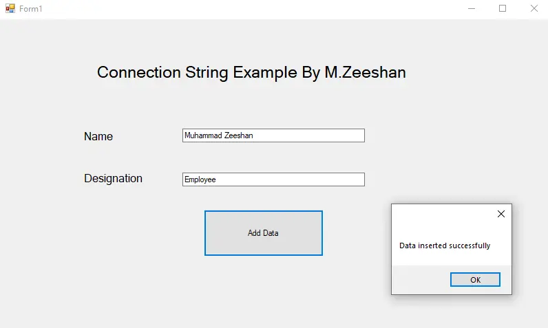
Task: Click the Form1 application icon in title bar
Action: [x=10, y=8]
